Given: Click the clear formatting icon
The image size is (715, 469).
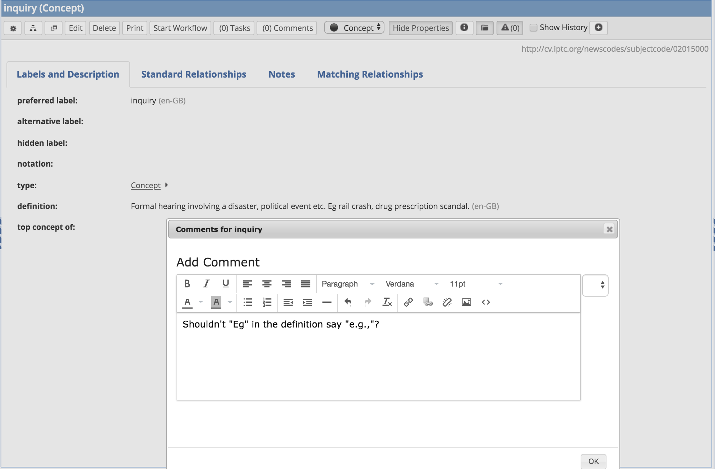Looking at the screenshot, I should [x=387, y=302].
